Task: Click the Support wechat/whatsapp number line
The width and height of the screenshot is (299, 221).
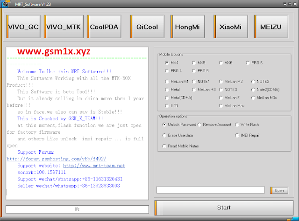Action: coord(70,179)
